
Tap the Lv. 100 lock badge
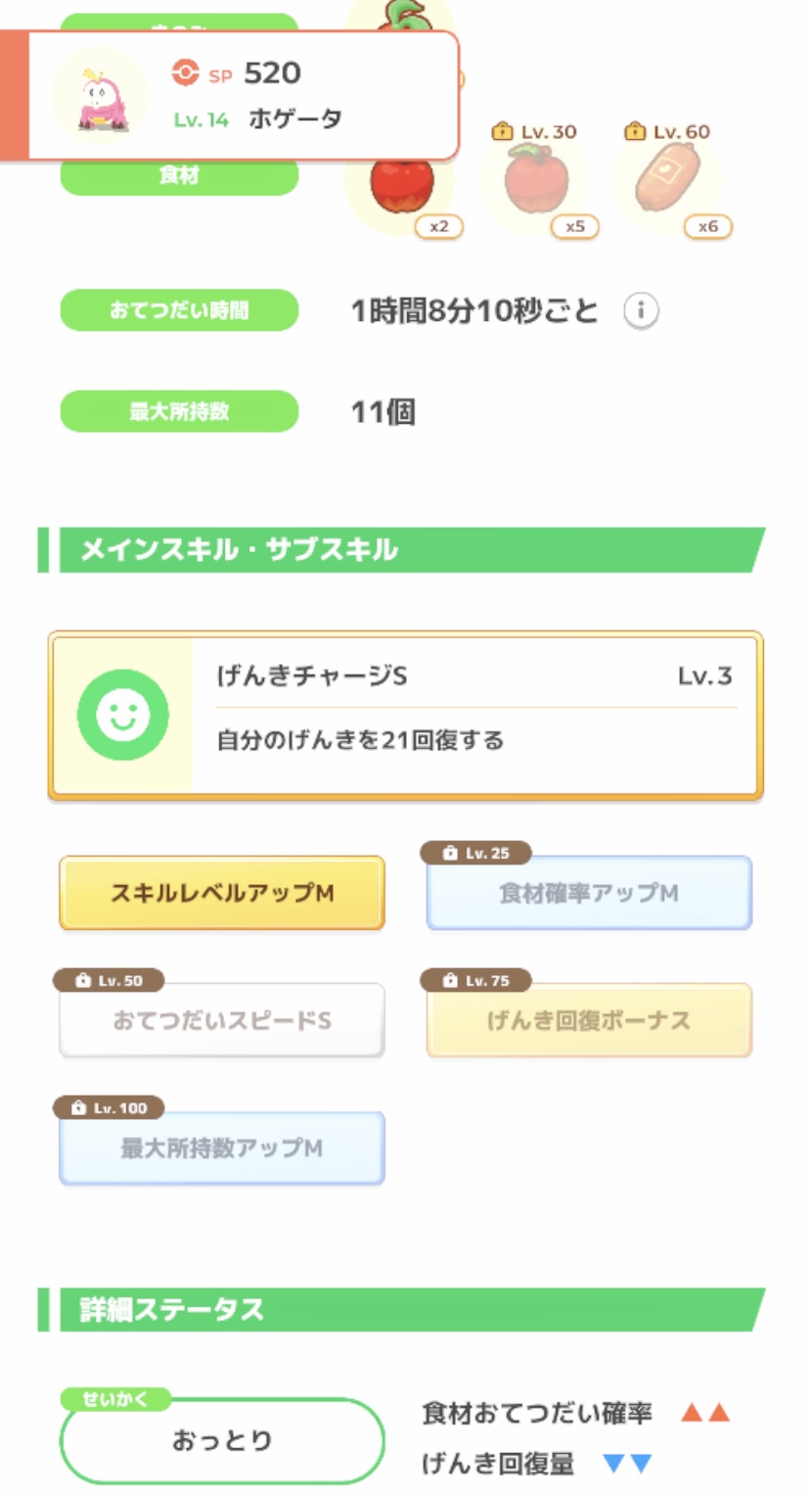click(109, 1108)
